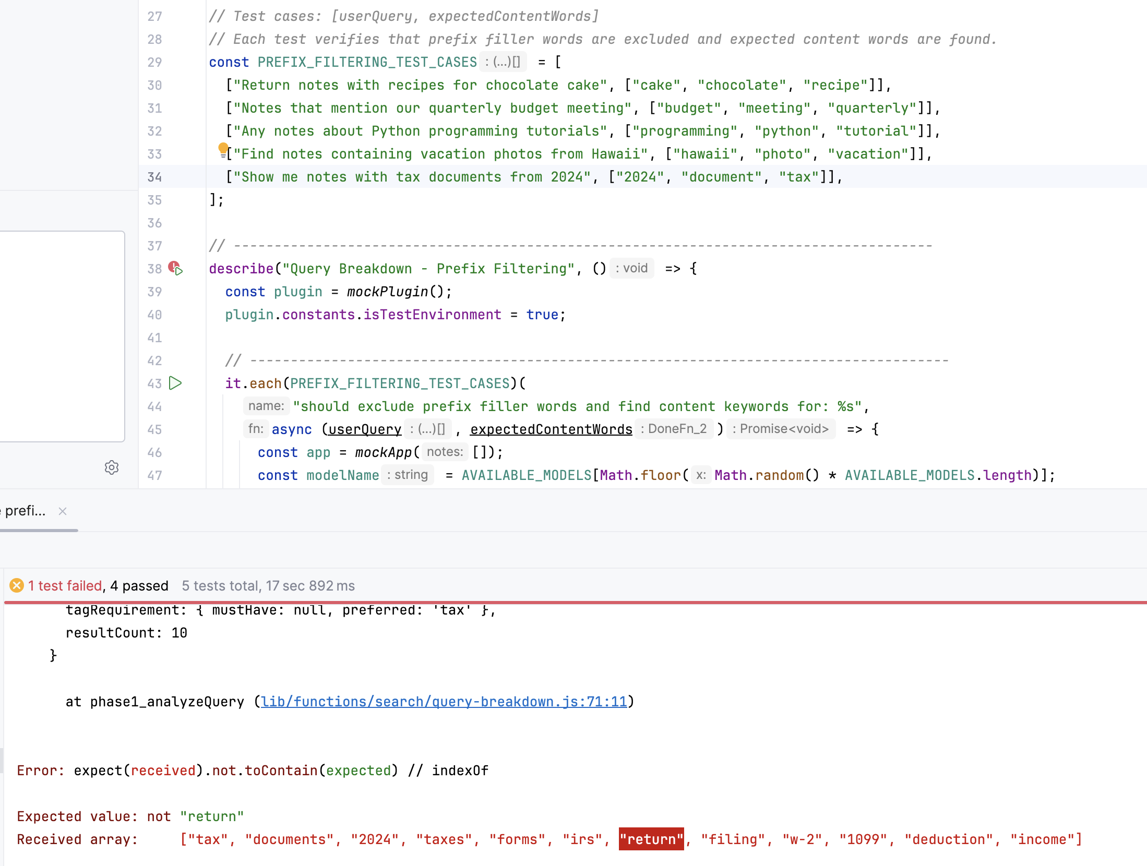1147x866 pixels.
Task: Close the prefi... run tab
Action: [63, 511]
